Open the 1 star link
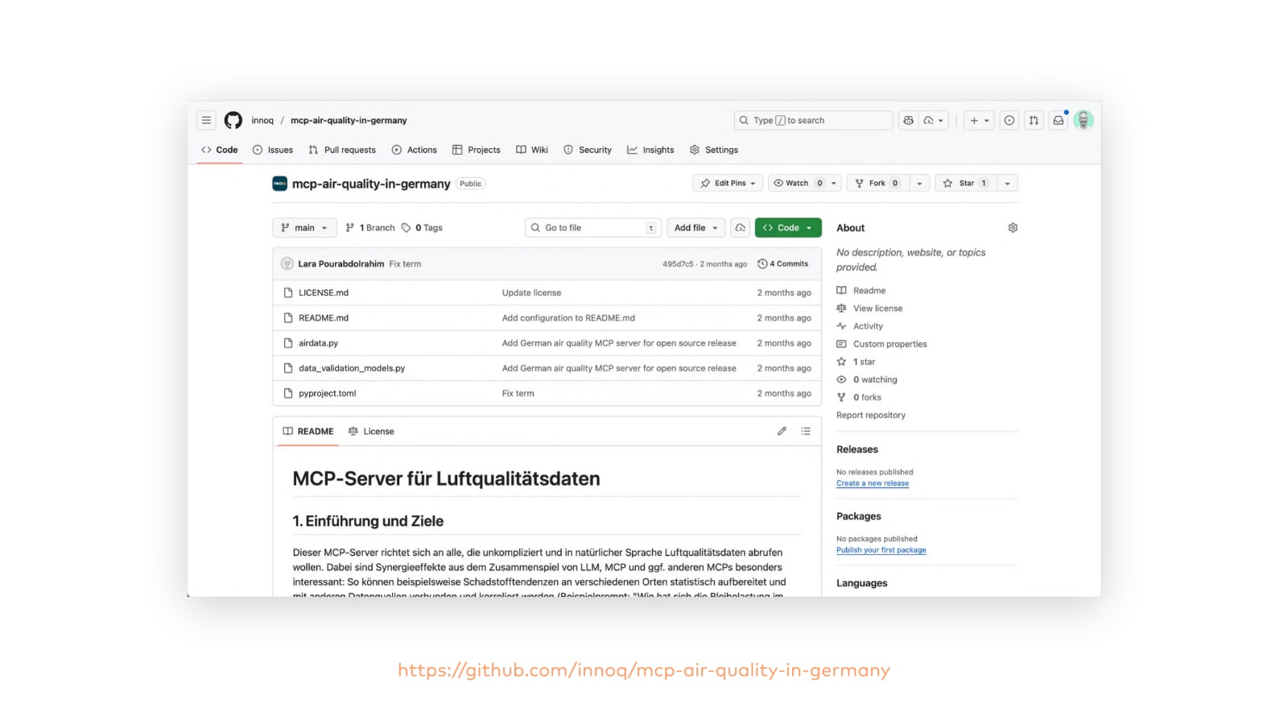Viewport: 1288px width, 725px height. pos(856,362)
